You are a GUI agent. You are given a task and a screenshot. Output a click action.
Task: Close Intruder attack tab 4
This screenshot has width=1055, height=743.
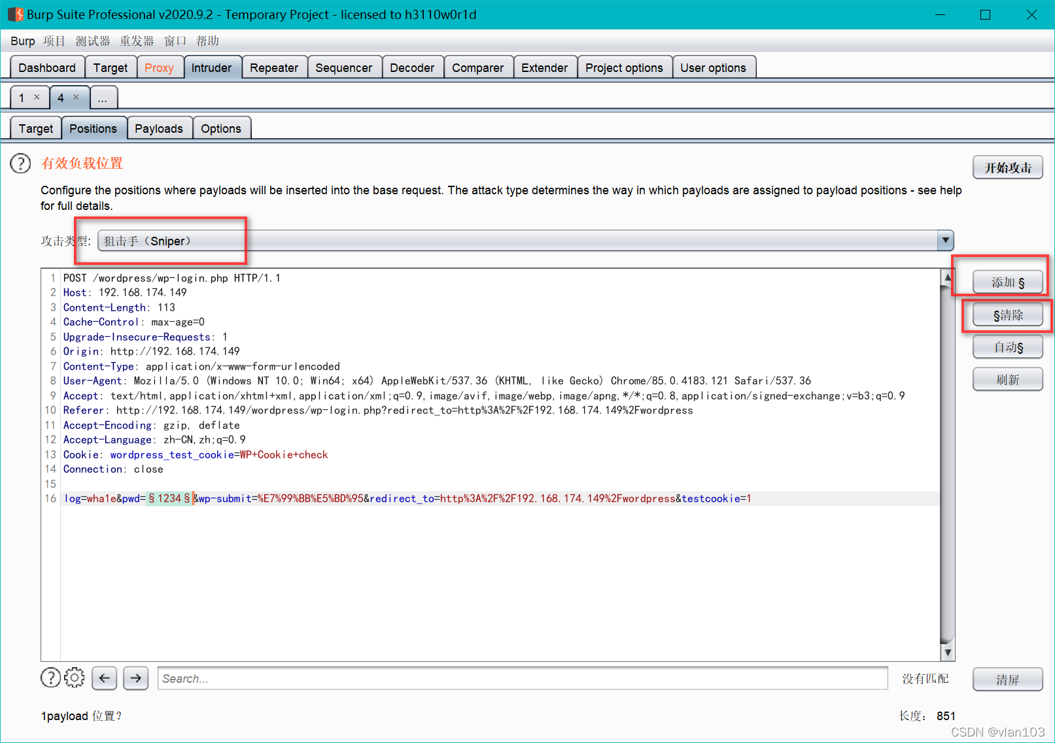(76, 97)
